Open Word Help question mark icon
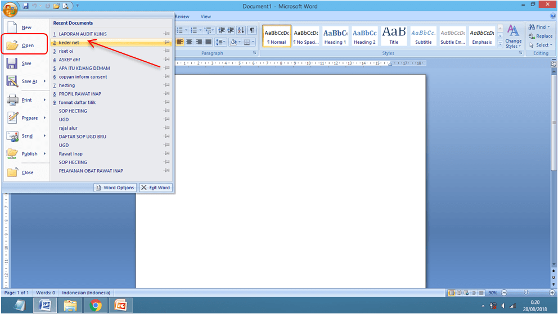 coord(553,16)
